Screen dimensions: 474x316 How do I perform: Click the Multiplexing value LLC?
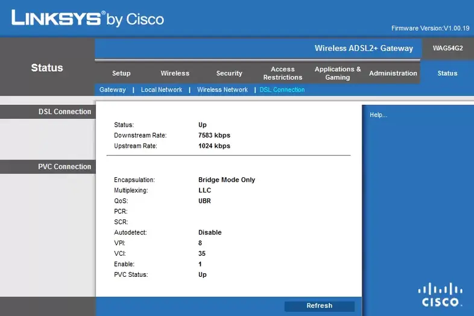tap(204, 190)
